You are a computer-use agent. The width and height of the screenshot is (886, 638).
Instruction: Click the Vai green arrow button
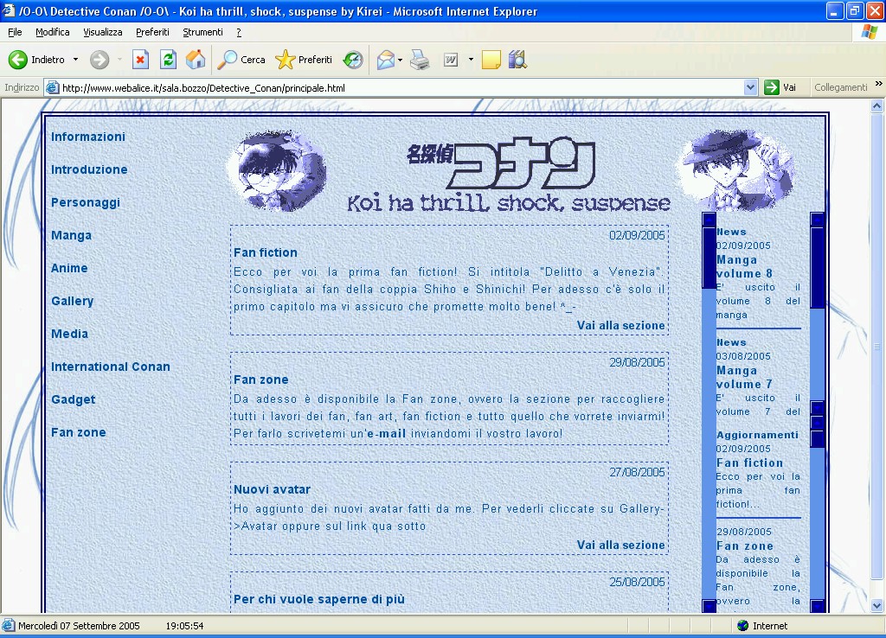(780, 87)
